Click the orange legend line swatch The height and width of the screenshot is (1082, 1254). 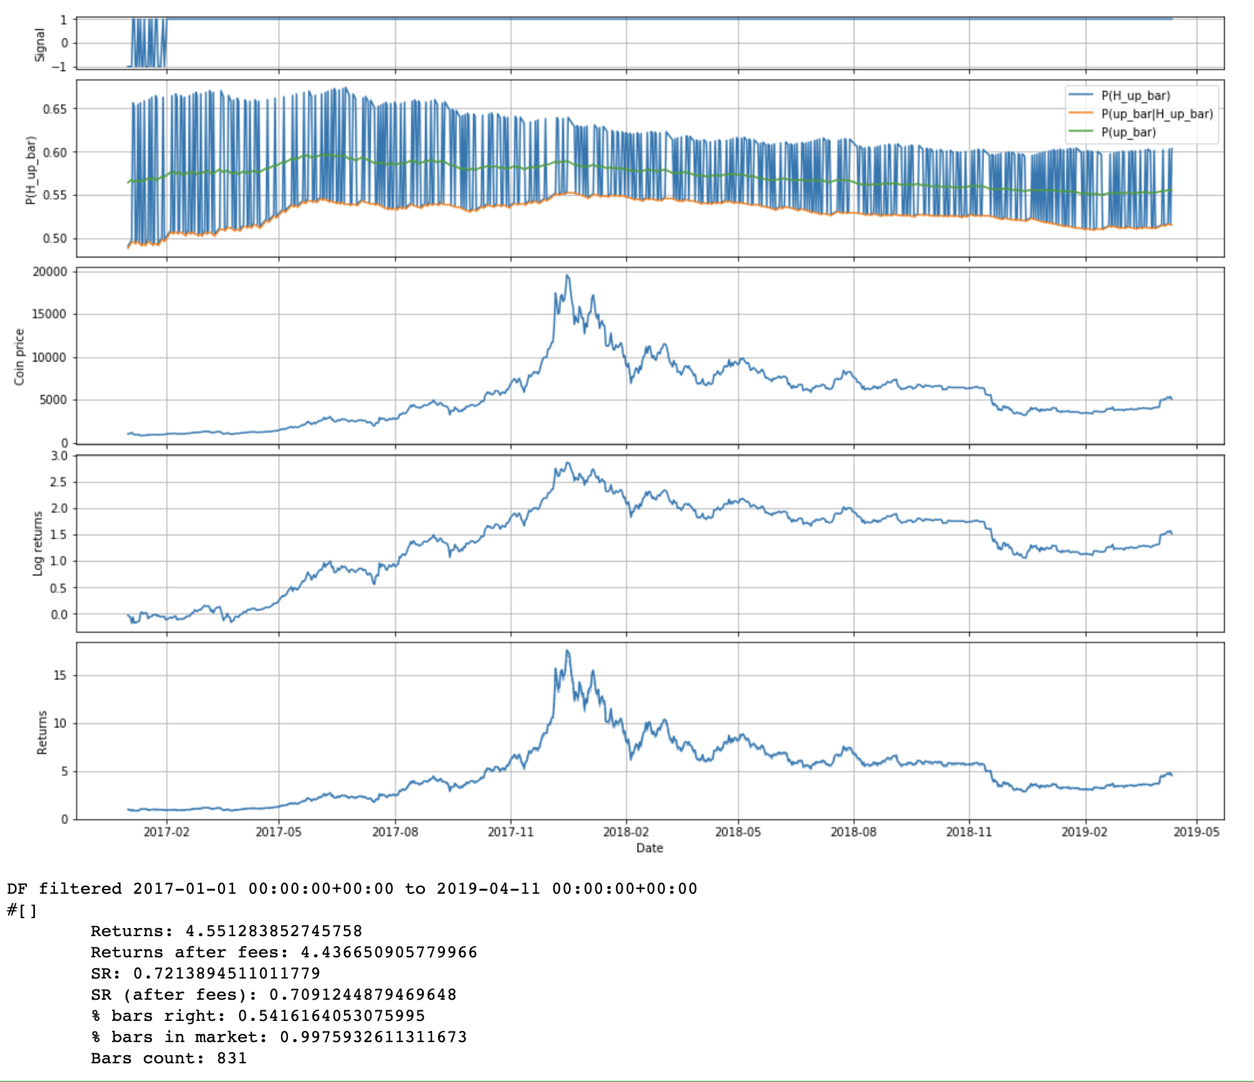pyautogui.click(x=1081, y=113)
